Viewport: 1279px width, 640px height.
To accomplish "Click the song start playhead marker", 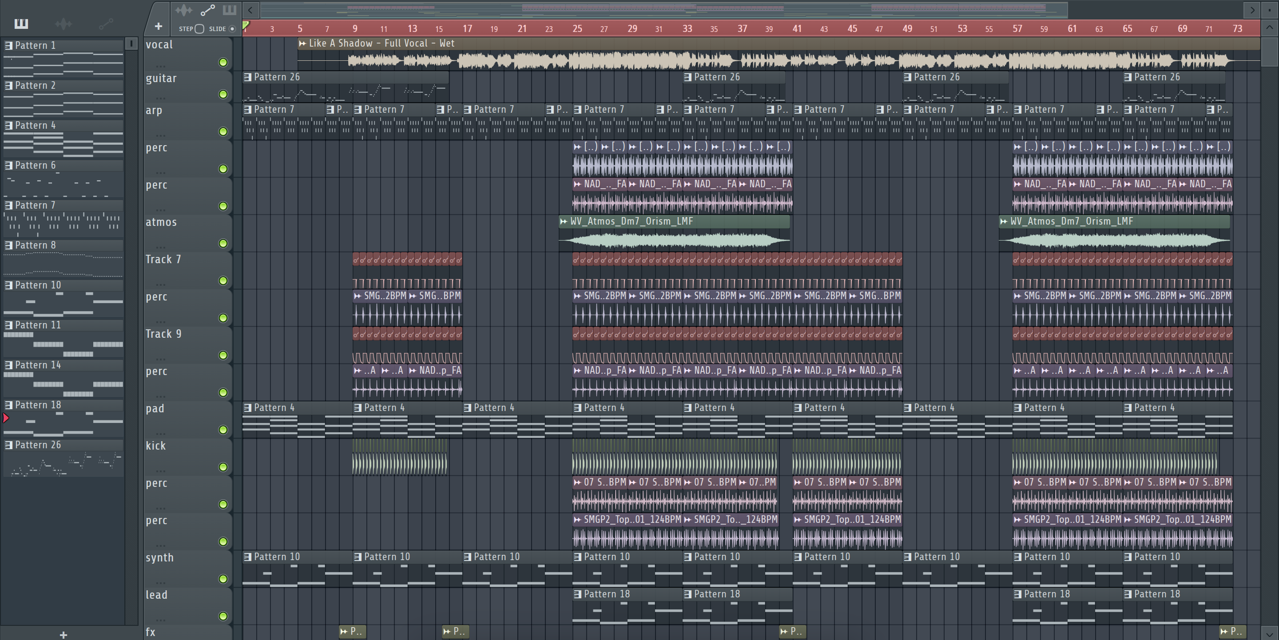I will pos(246,25).
